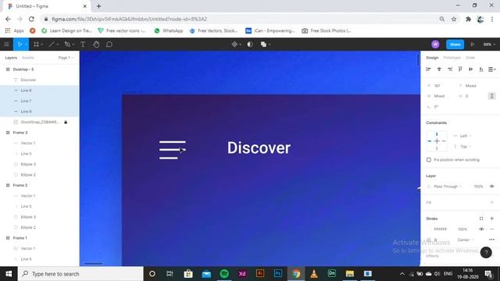Click layer opacity 100% field
The width and height of the screenshot is (500, 281).
pyautogui.click(x=478, y=186)
